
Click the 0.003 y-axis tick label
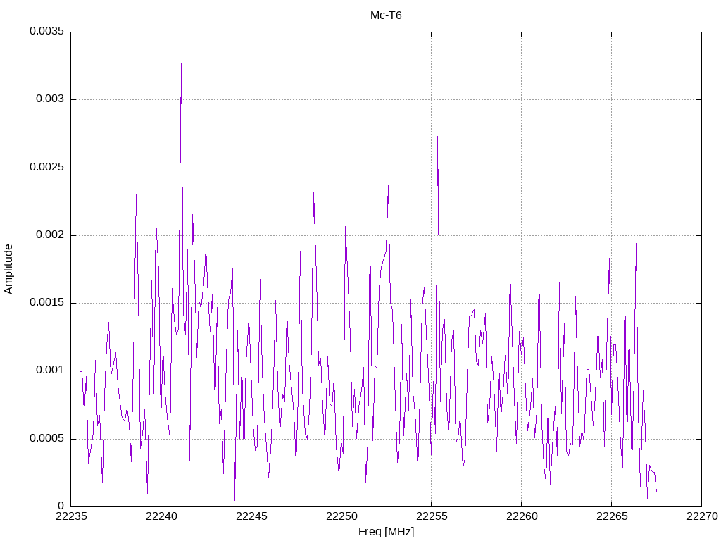coord(50,99)
